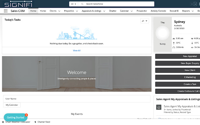
Task: Click the Sydney city heading
Action: [x=179, y=22]
